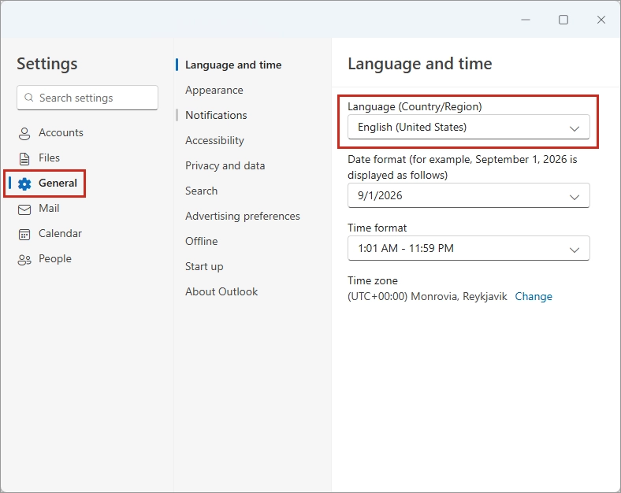Focus the Search settings input field

pos(95,98)
